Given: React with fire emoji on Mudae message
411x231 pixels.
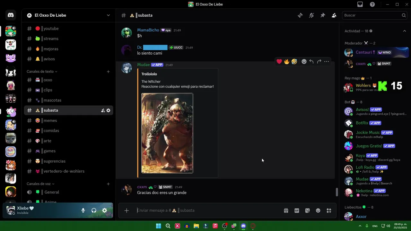Looking at the screenshot, I should 287,62.
